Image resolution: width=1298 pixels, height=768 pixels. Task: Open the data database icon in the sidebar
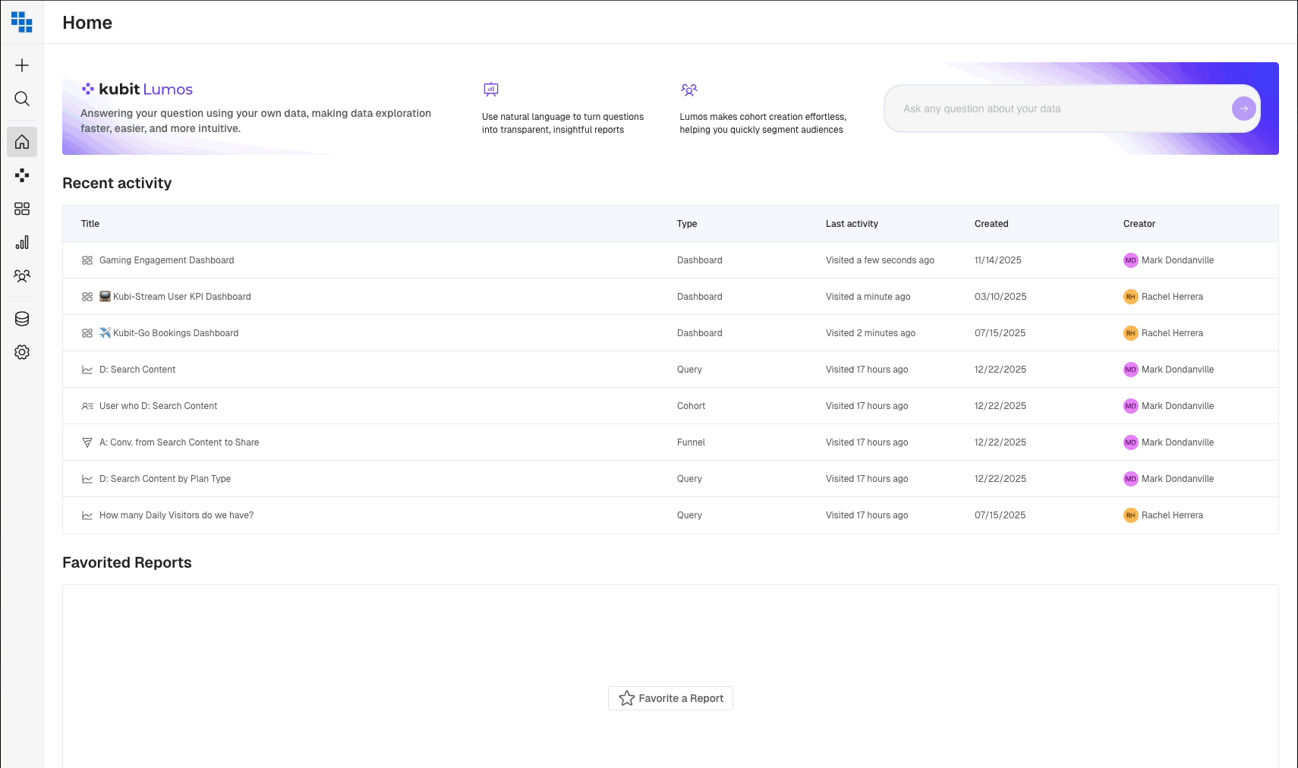pos(22,319)
